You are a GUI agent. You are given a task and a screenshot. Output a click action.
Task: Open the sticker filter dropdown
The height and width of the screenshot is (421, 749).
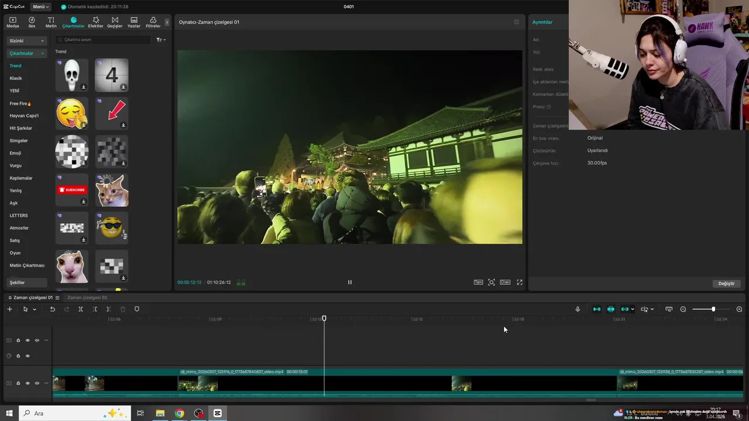coord(161,40)
